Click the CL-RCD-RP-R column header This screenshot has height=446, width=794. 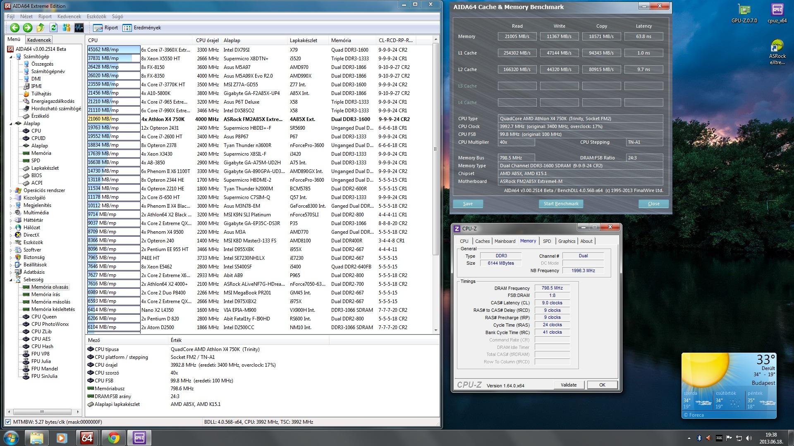[x=395, y=40]
